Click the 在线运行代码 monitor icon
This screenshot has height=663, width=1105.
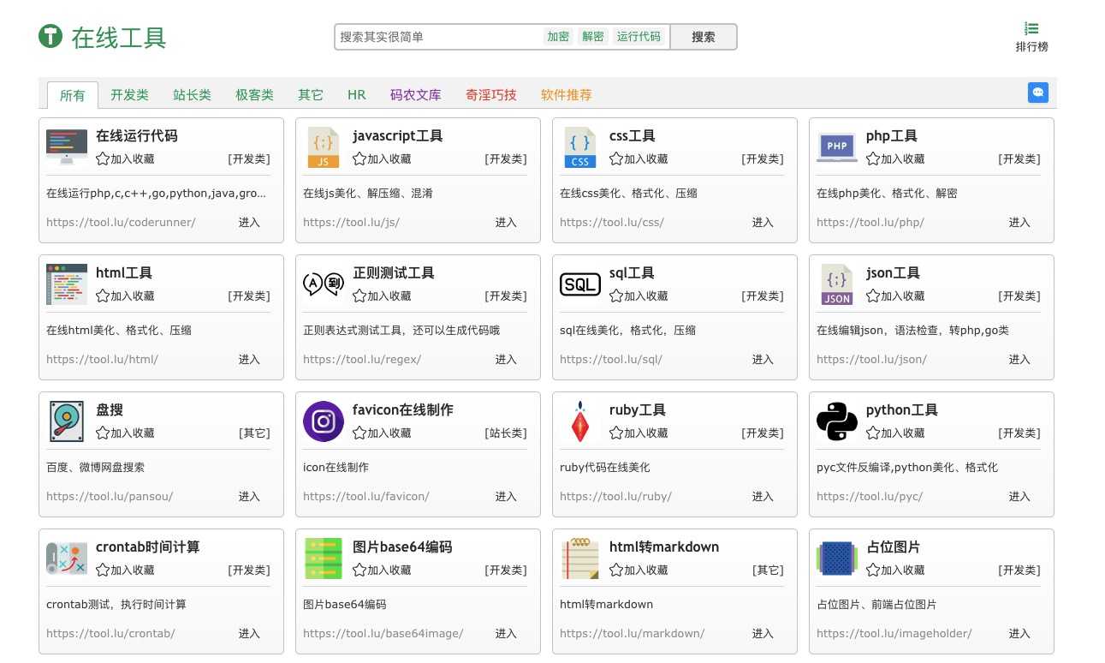pyautogui.click(x=67, y=147)
